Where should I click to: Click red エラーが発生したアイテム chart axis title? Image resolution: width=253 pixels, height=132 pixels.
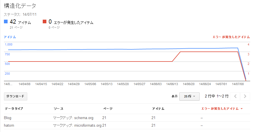[231, 37]
